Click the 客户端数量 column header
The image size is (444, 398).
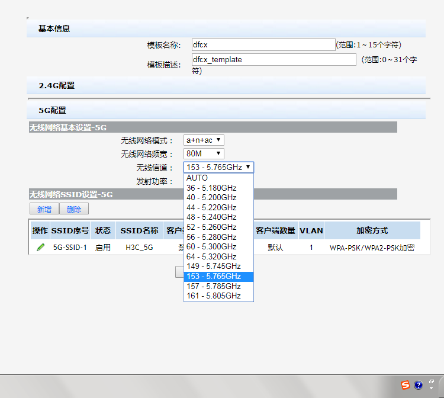275,230
